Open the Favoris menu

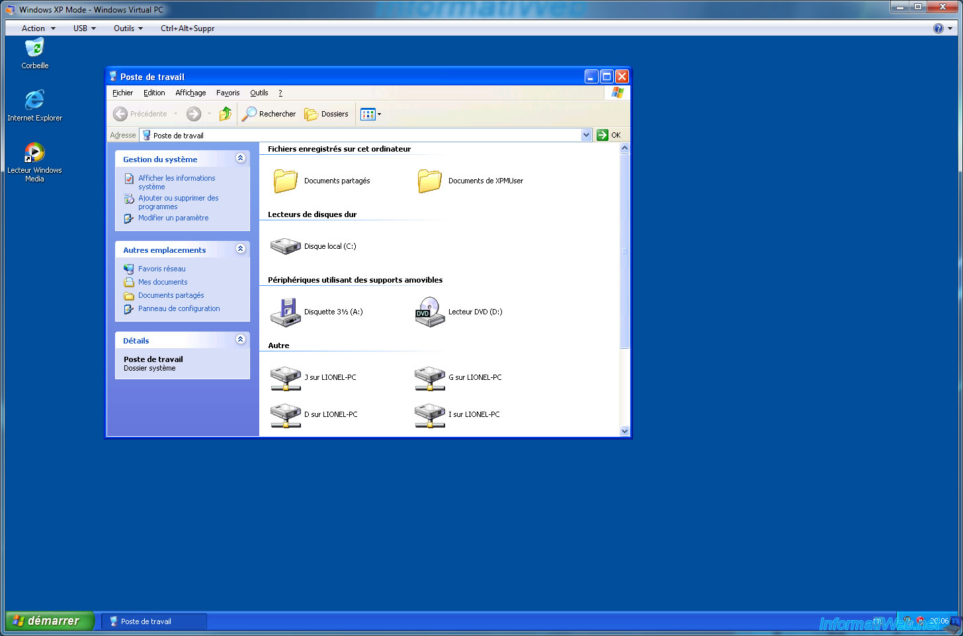point(228,93)
